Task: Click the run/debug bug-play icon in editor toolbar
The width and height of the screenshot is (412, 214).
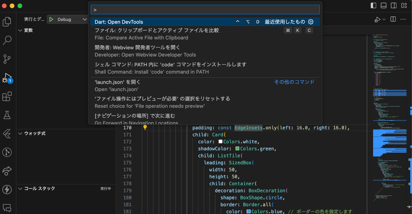Action: (377, 19)
